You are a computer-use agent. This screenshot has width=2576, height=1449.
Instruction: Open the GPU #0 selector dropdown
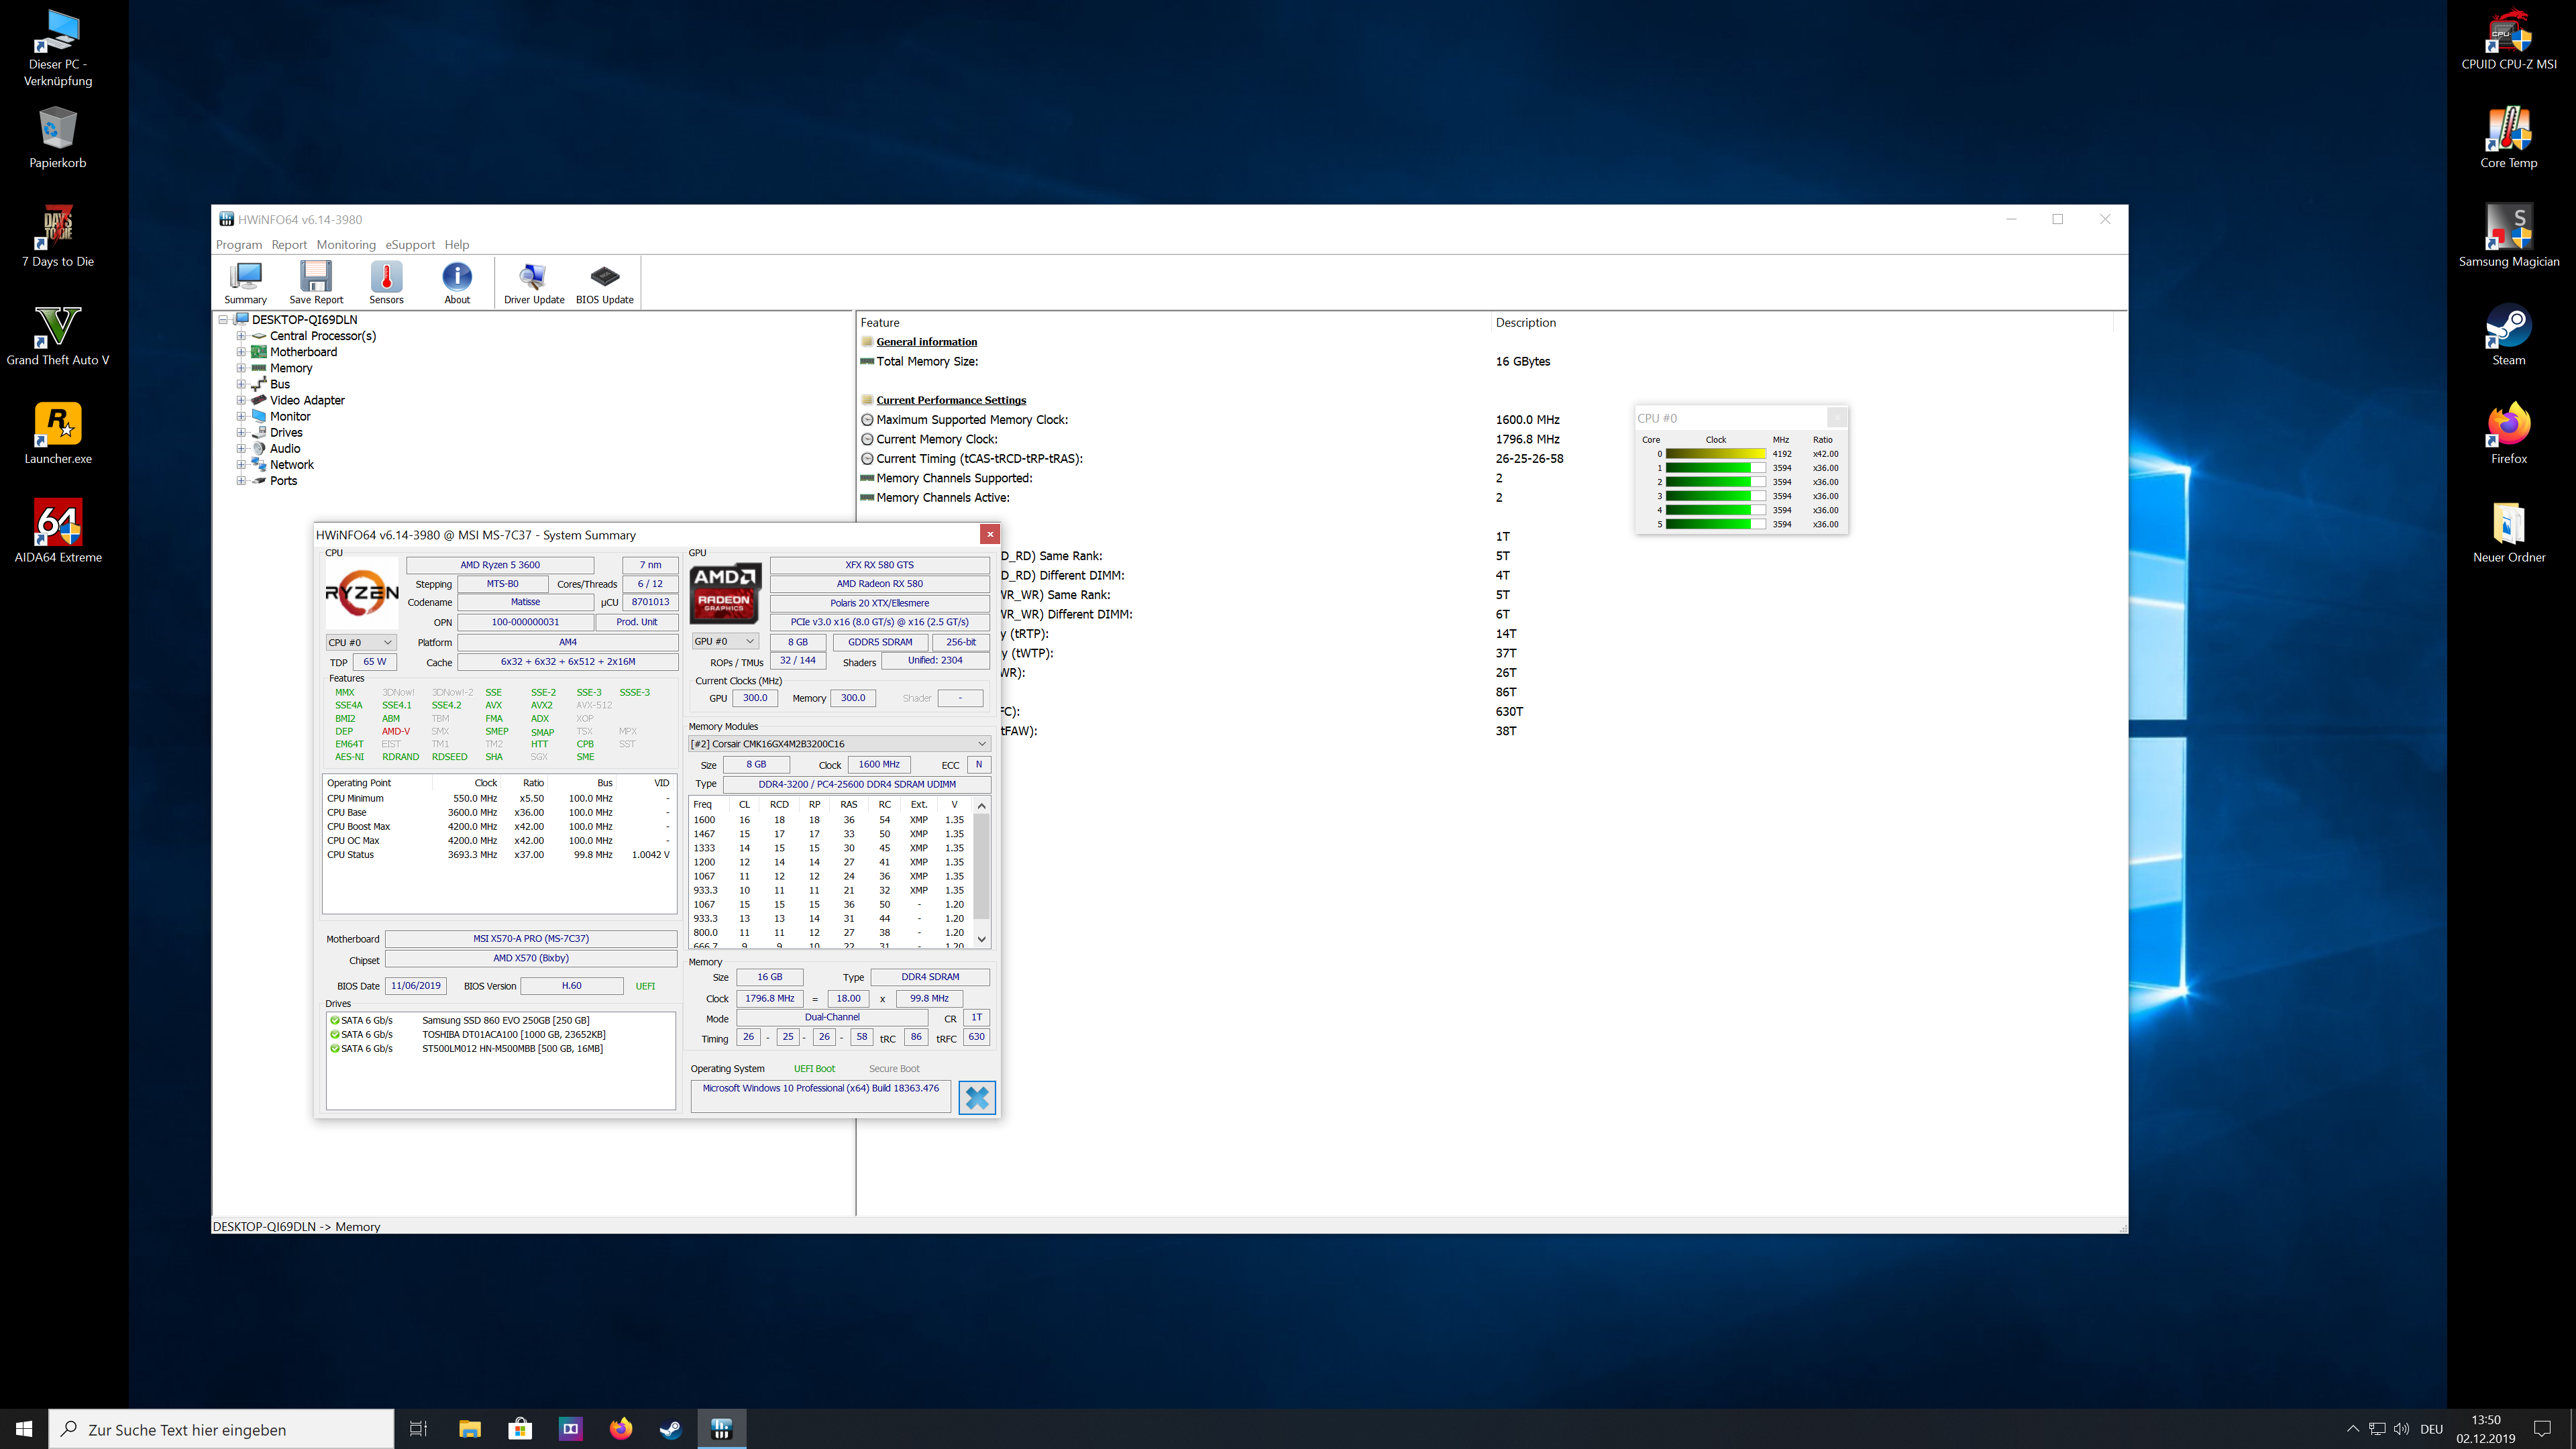[725, 641]
